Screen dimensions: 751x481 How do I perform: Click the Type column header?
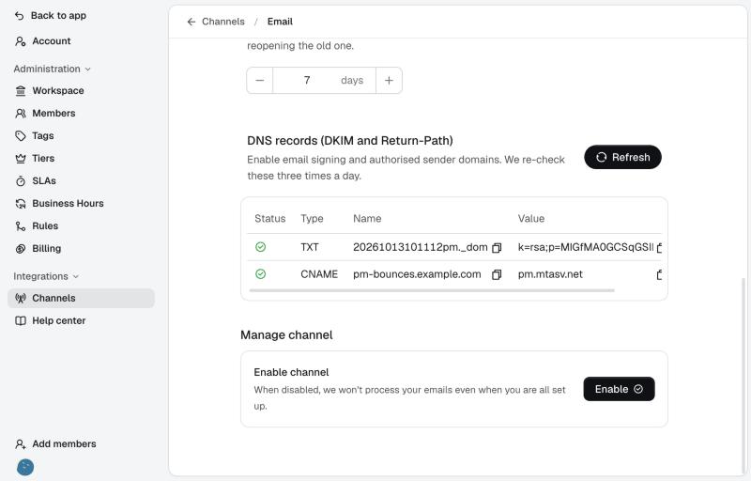tap(312, 219)
